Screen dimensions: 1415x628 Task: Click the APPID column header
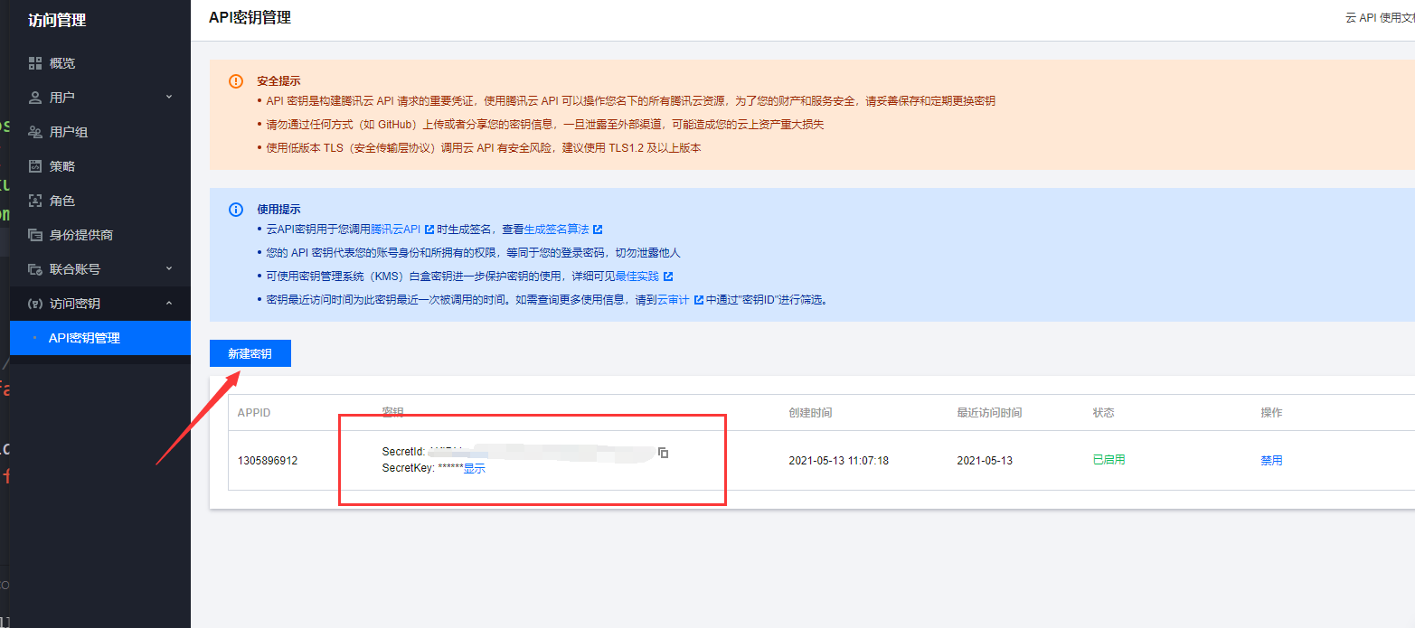tap(254, 413)
